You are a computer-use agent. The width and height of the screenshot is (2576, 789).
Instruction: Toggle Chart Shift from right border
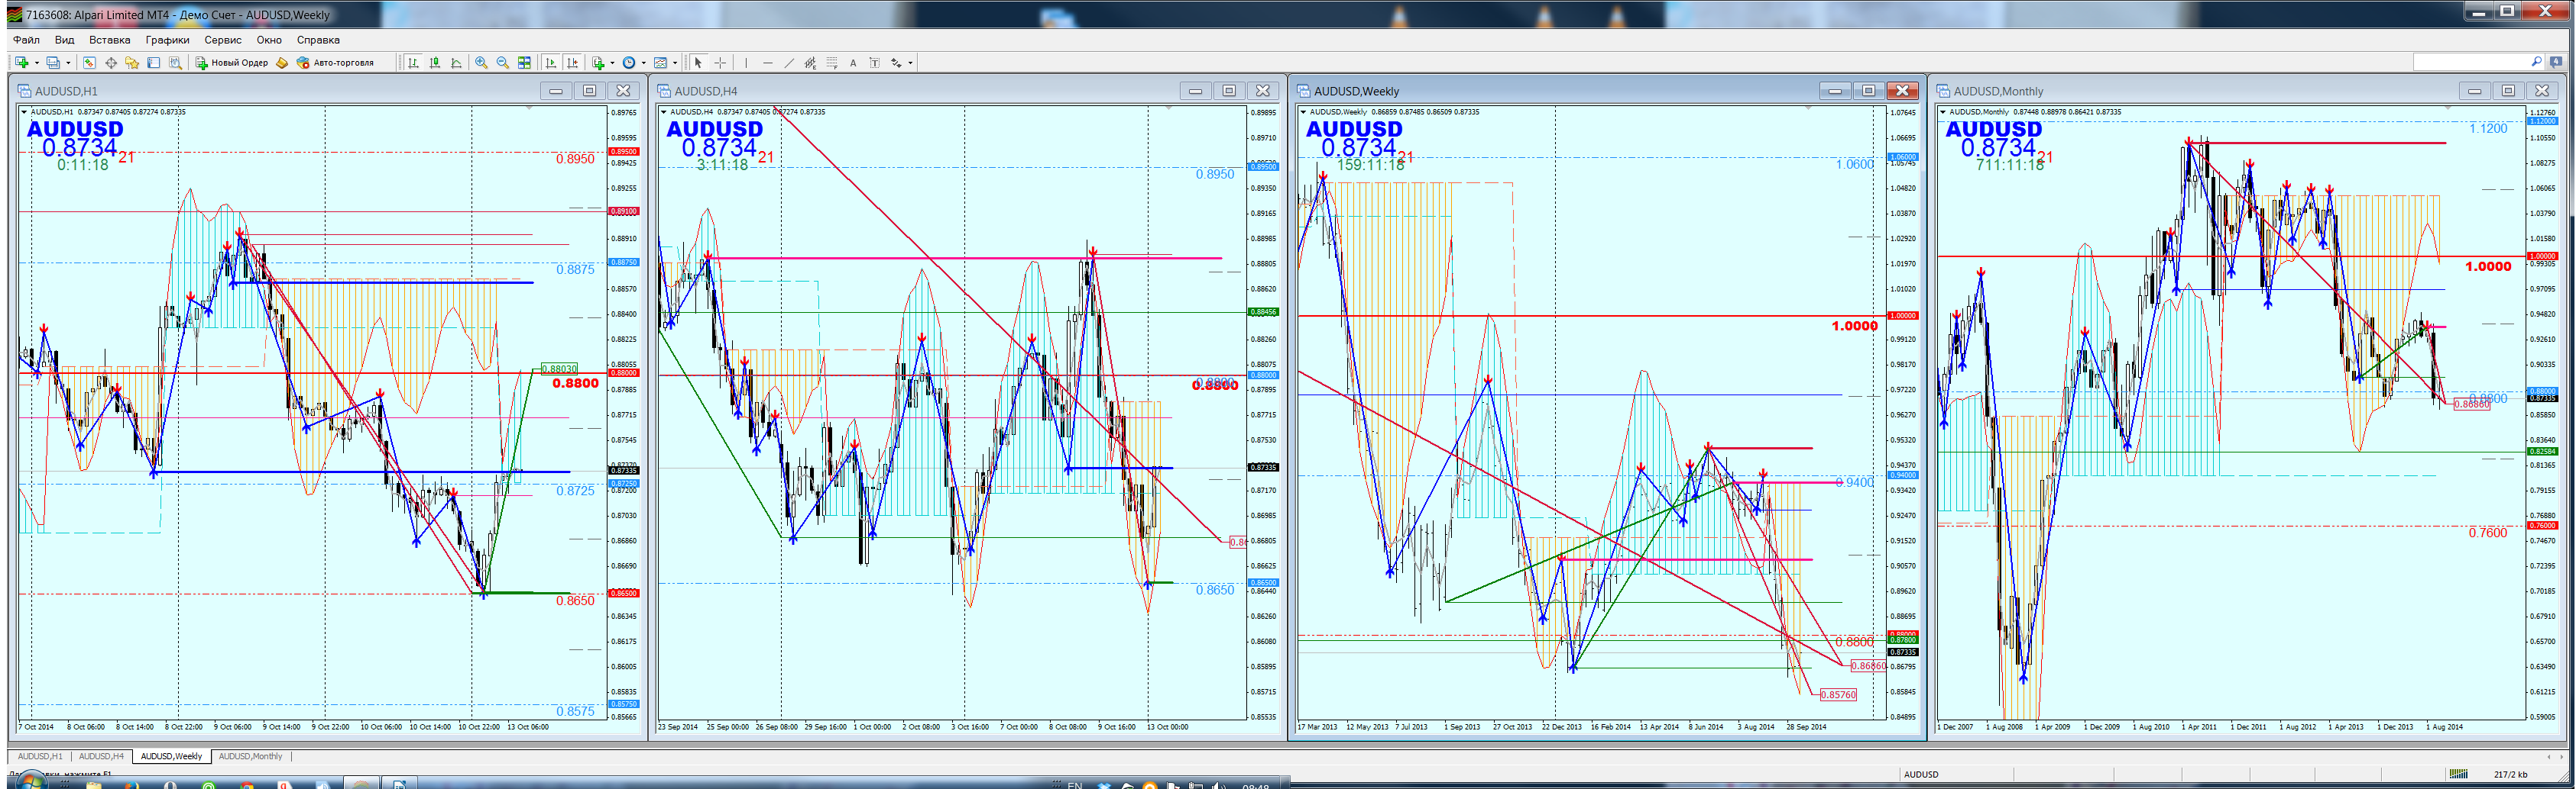pyautogui.click(x=573, y=62)
